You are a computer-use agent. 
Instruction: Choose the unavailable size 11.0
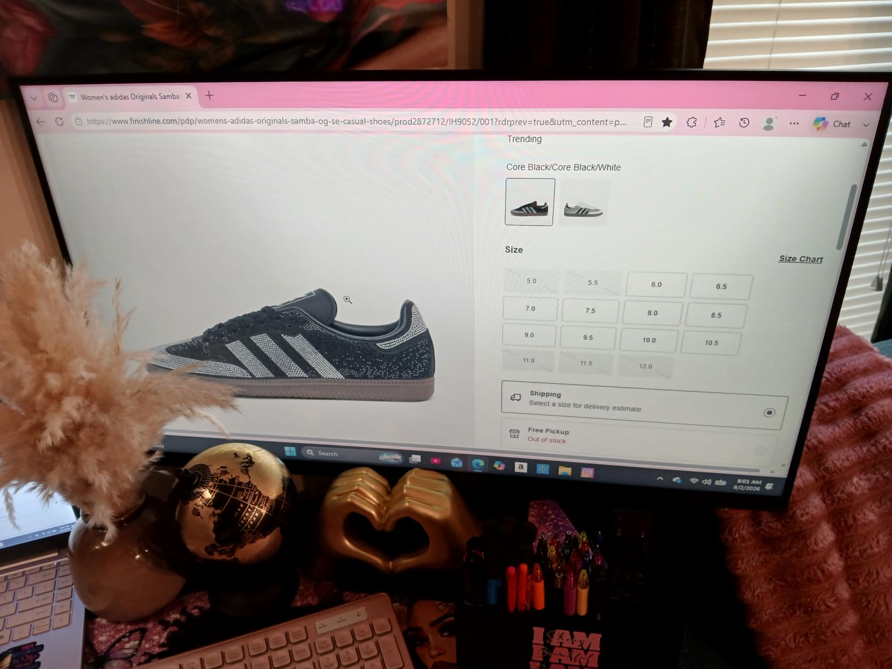[529, 361]
